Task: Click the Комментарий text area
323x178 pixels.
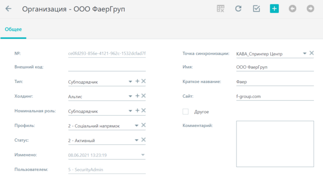Action: tap(275, 144)
